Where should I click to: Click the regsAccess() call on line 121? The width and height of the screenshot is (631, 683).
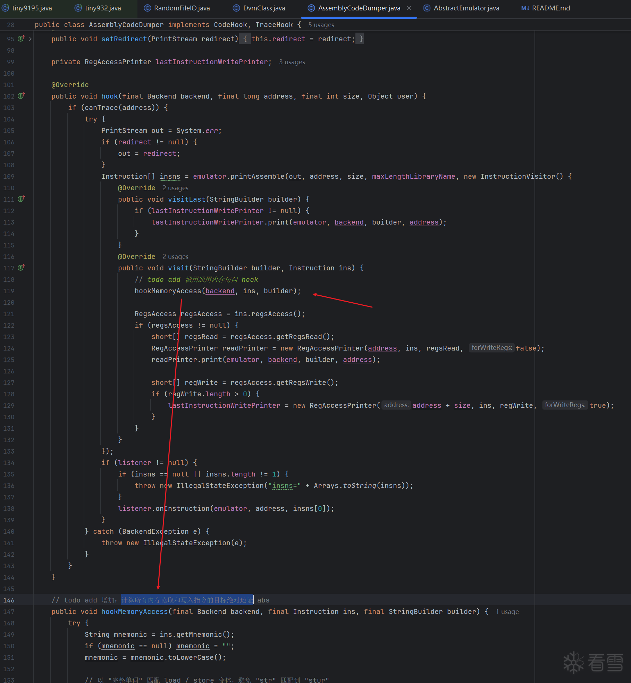[276, 314]
